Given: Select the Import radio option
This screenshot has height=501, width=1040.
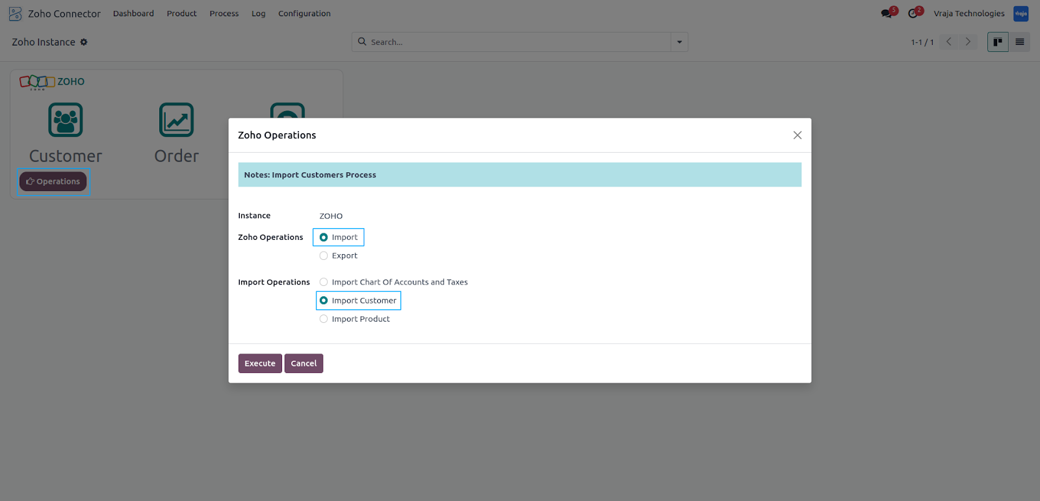Looking at the screenshot, I should click(324, 237).
